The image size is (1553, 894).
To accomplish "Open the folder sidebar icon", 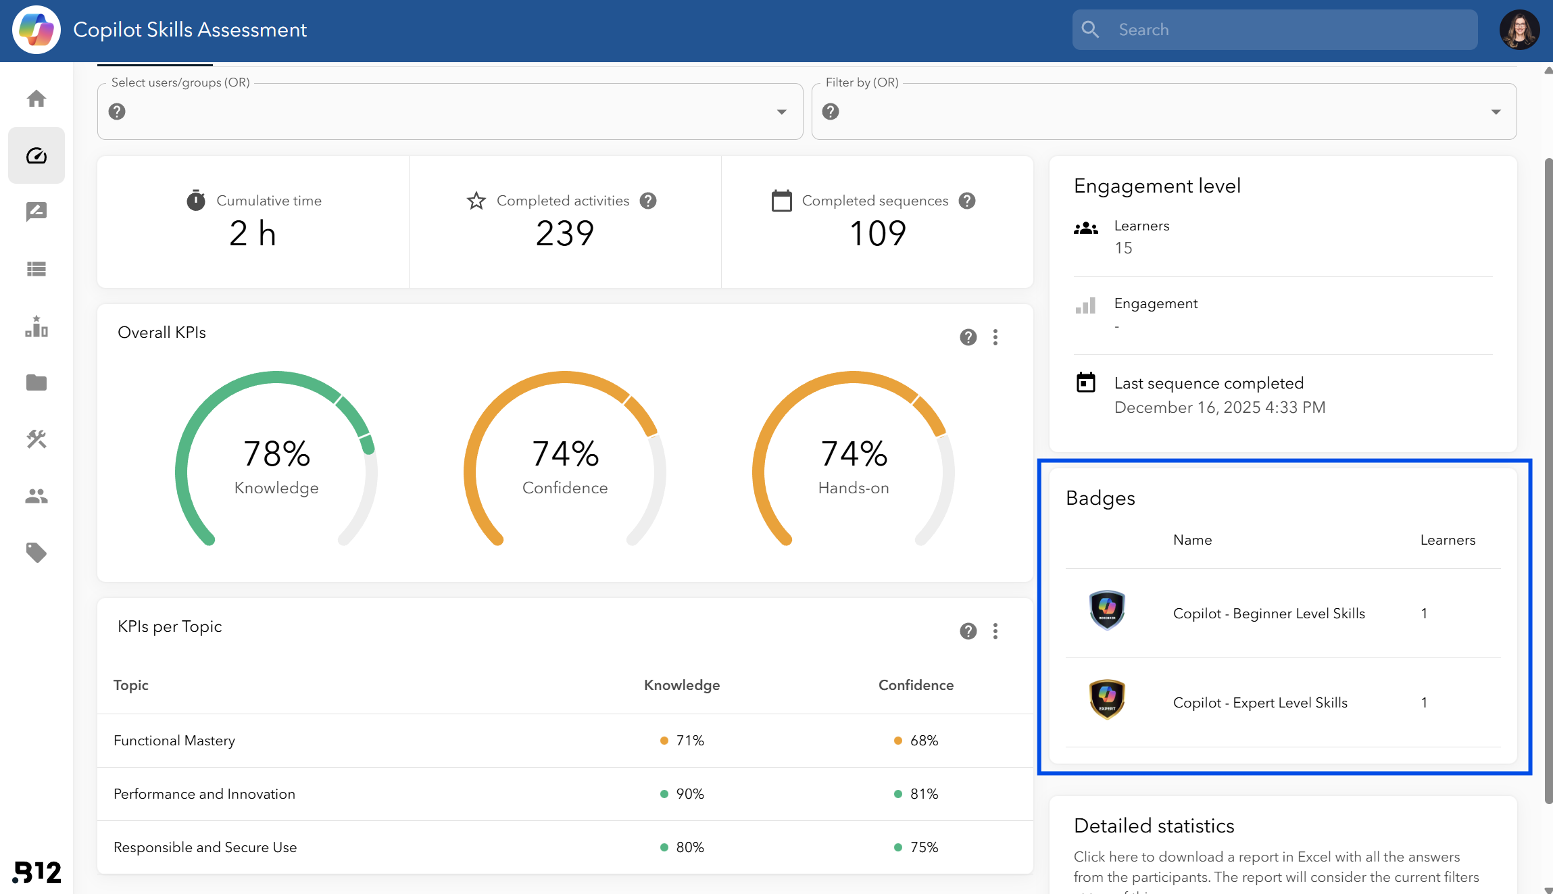I will pos(36,382).
